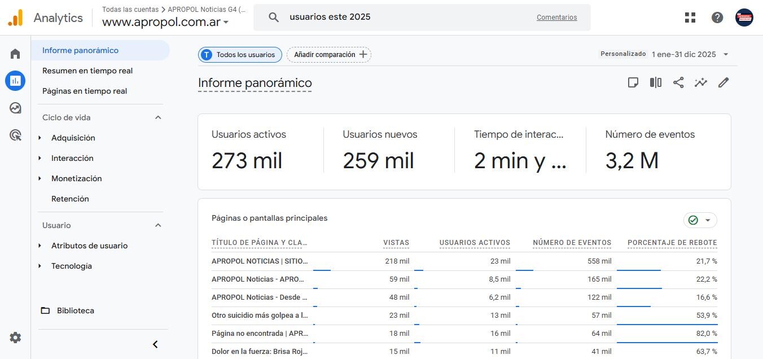Edit the report with the pencil icon
Screen dimensions: 763x359
tap(723, 82)
